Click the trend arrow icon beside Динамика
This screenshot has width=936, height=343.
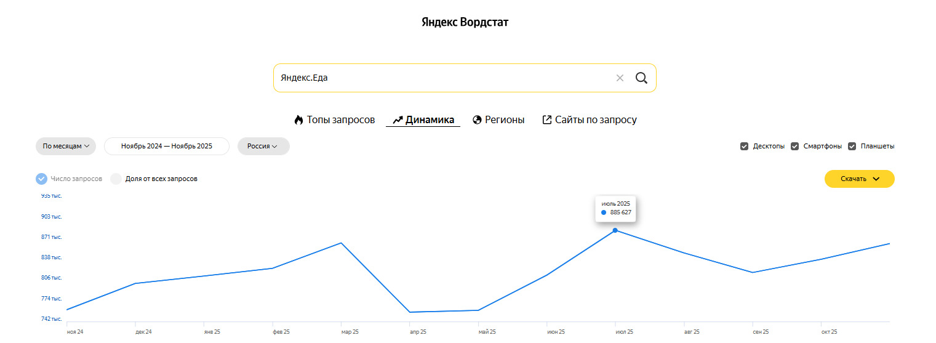398,120
